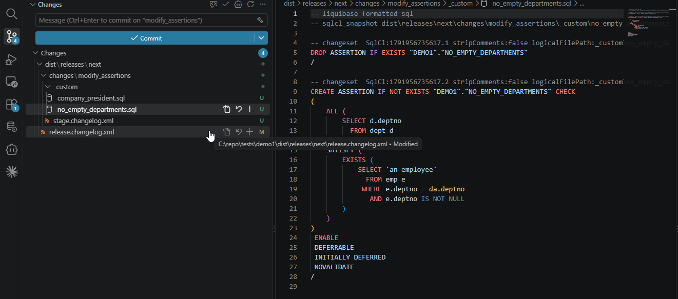This screenshot has height=299, width=678.
Task: Refresh the source control changes
Action: click(x=250, y=4)
